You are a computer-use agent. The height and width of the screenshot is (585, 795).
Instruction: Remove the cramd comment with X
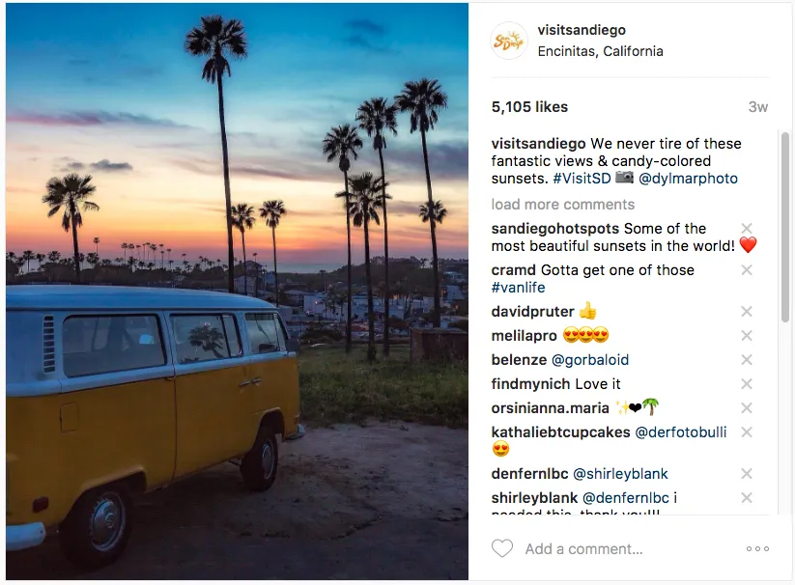pos(747,270)
